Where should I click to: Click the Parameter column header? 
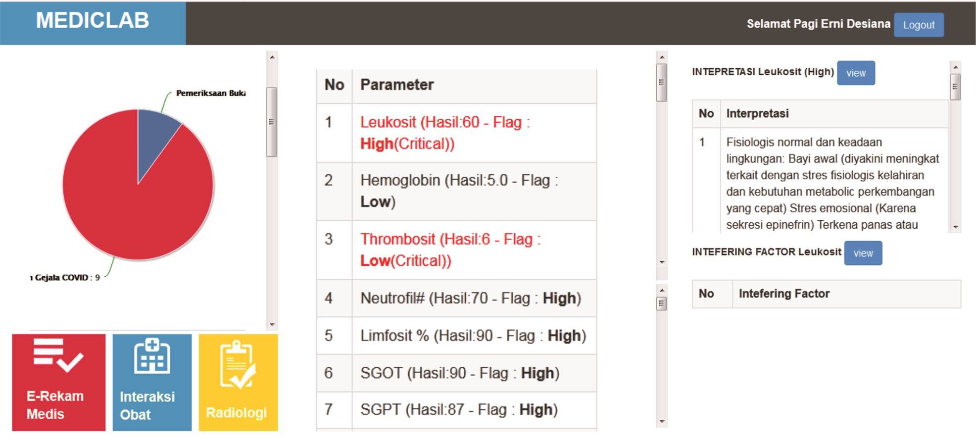point(397,85)
